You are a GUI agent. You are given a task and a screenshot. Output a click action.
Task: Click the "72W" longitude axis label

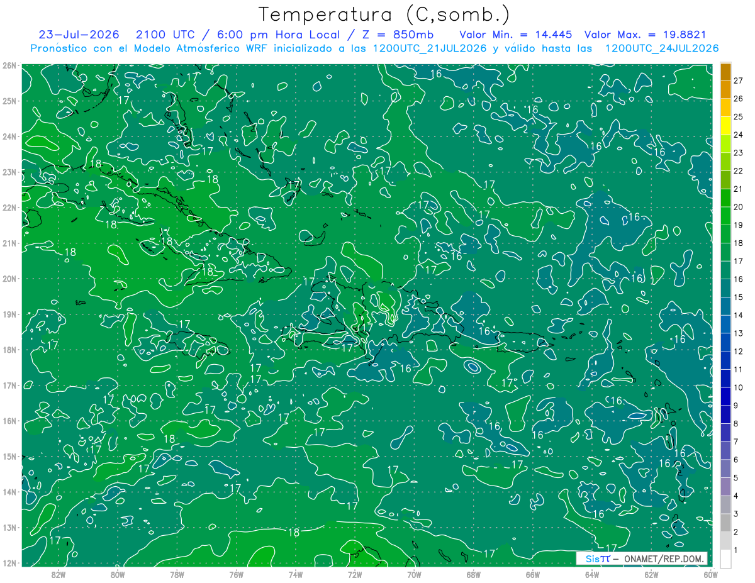point(354,574)
